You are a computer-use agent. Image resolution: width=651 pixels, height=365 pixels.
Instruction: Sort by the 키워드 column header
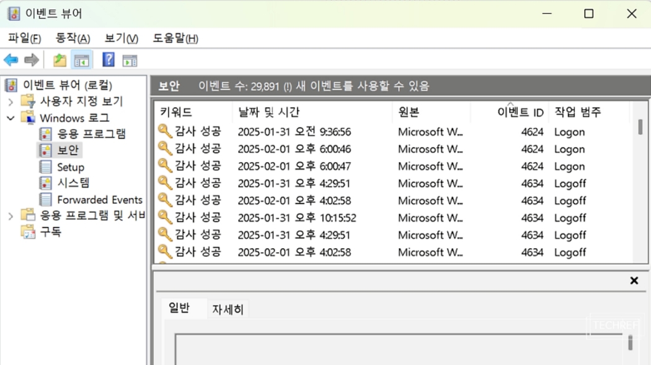[x=193, y=112]
